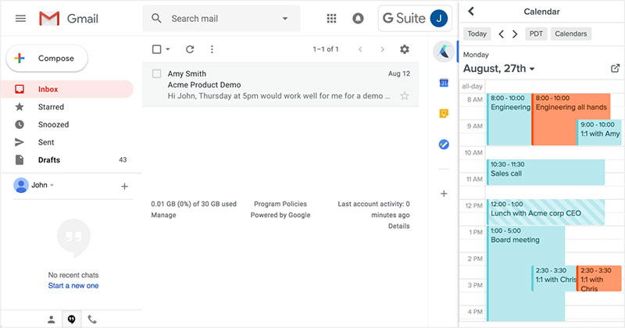Click the Compose button
The width and height of the screenshot is (625, 328).
coord(47,59)
